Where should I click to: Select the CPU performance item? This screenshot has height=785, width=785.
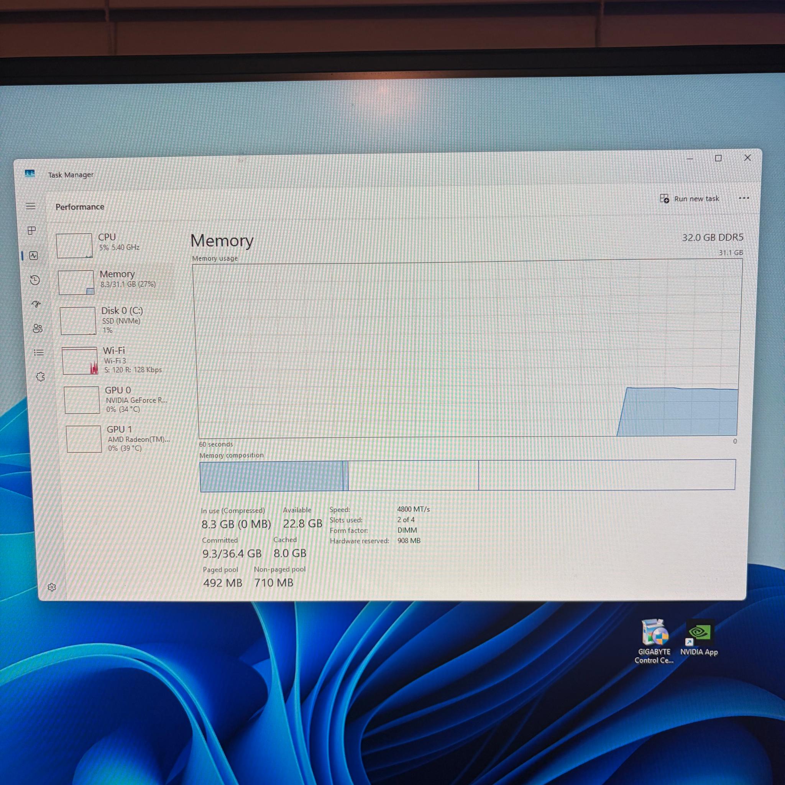[x=114, y=245]
